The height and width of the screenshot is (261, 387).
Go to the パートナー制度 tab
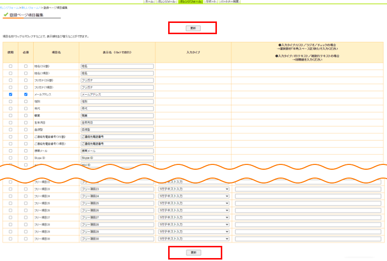pyautogui.click(x=230, y=1)
